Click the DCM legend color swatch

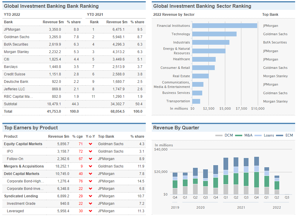pyautogui.click(x=219, y=136)
